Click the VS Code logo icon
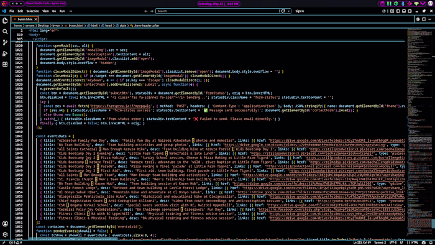This screenshot has width=435, height=245. pos(4,11)
